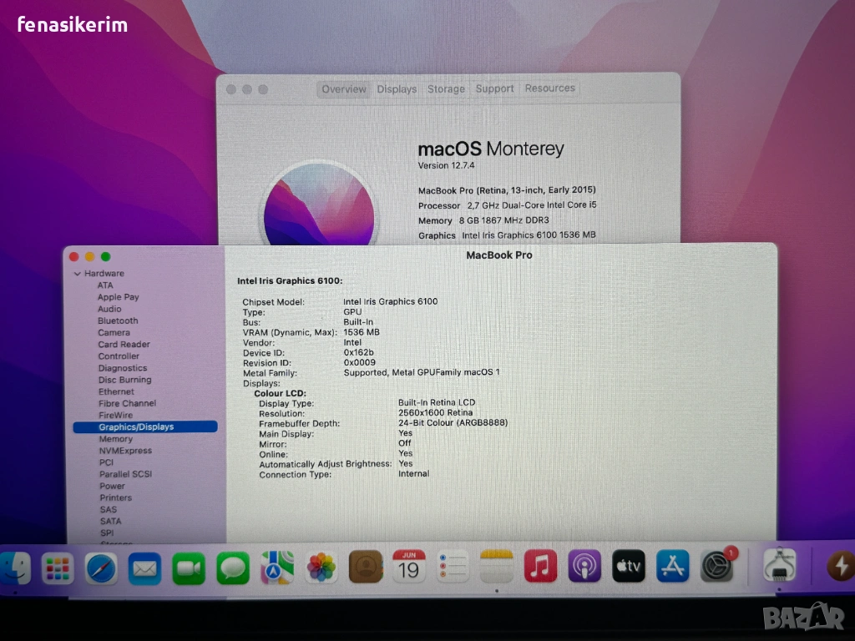The width and height of the screenshot is (855, 641).
Task: Open Safari from the dock
Action: pyautogui.click(x=101, y=568)
